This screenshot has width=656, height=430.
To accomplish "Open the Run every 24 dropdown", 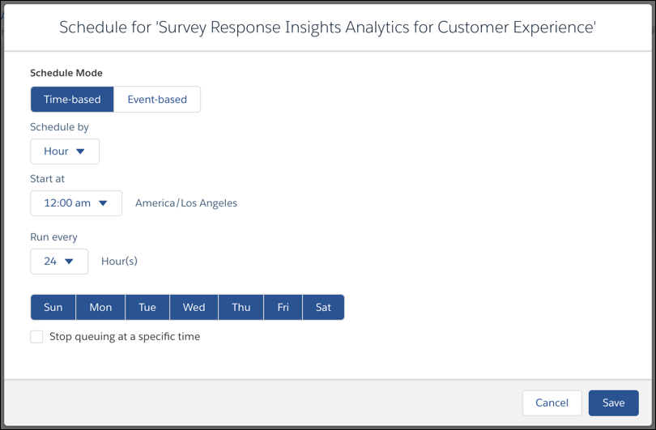I will (x=59, y=262).
